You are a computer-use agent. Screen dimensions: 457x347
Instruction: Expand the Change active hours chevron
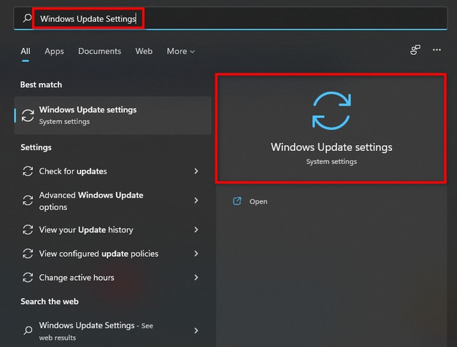(x=196, y=278)
